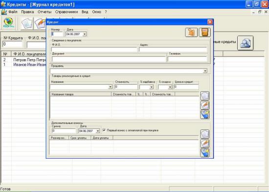Viewport: 269px width, 192px height.
Task: Open additional payment Дата dropdown
Action: click(98, 131)
